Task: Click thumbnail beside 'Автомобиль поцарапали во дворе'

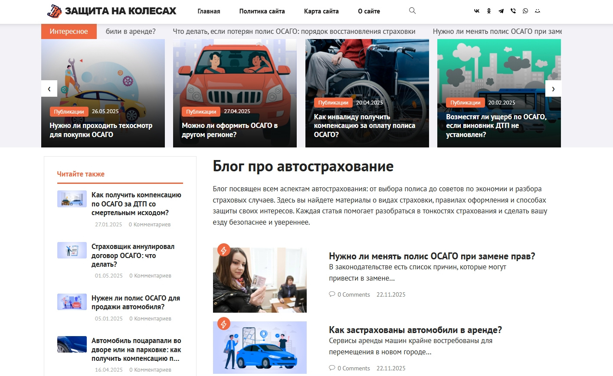Action: 72,344
